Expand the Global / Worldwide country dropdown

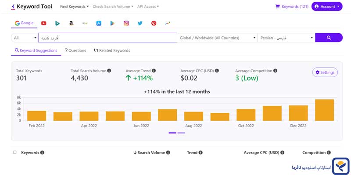click(217, 38)
